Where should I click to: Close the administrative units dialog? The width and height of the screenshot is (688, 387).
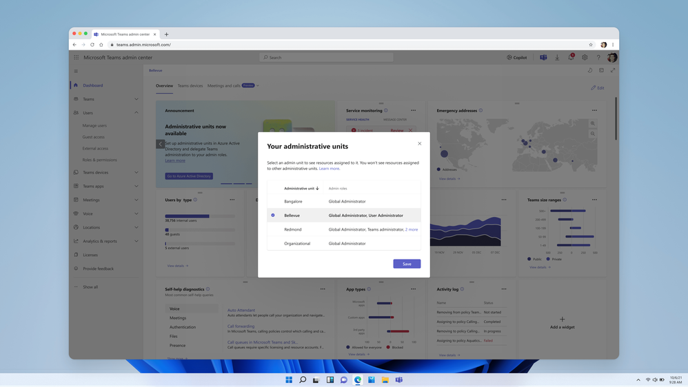click(x=419, y=143)
